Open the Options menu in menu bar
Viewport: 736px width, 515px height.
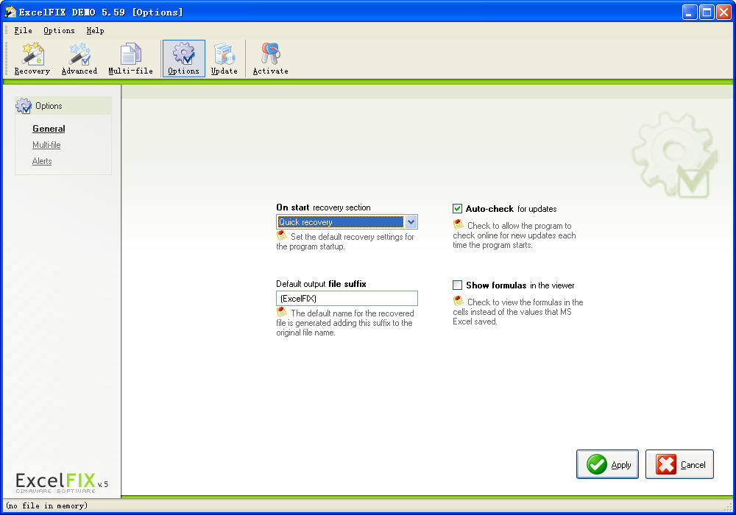tap(59, 31)
